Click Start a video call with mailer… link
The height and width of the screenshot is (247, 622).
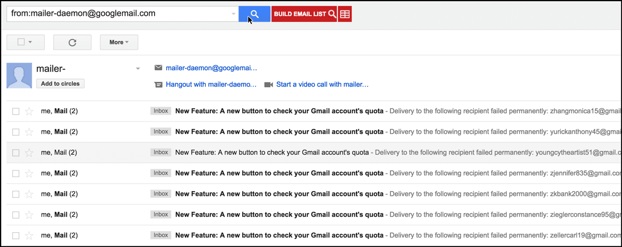tap(322, 84)
